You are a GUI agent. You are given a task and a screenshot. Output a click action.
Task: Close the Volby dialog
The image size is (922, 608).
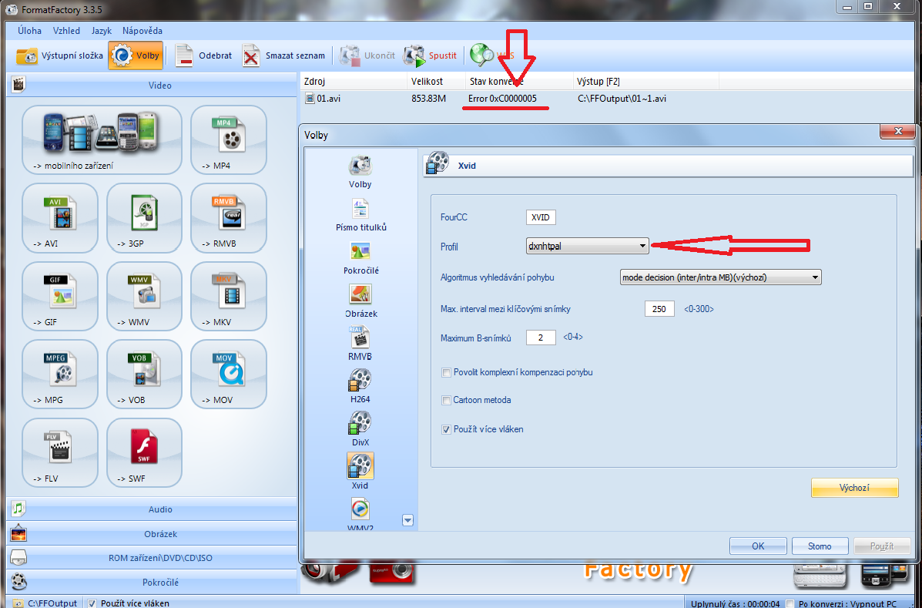pos(897,132)
